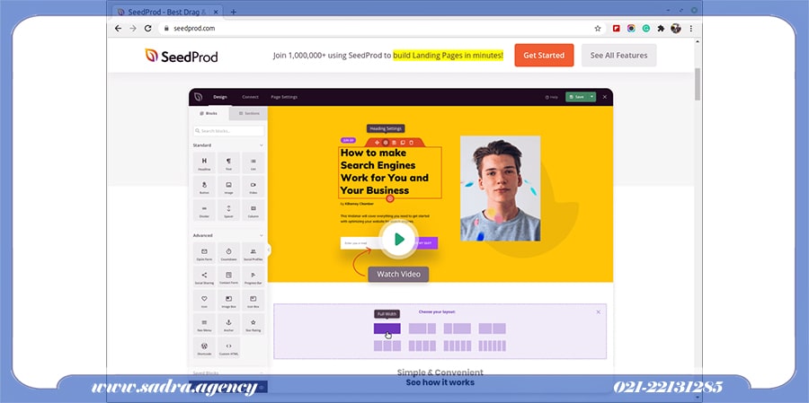The image size is (809, 403).
Task: Click the SeedProd leaf icon in builder bar
Action: (198, 97)
